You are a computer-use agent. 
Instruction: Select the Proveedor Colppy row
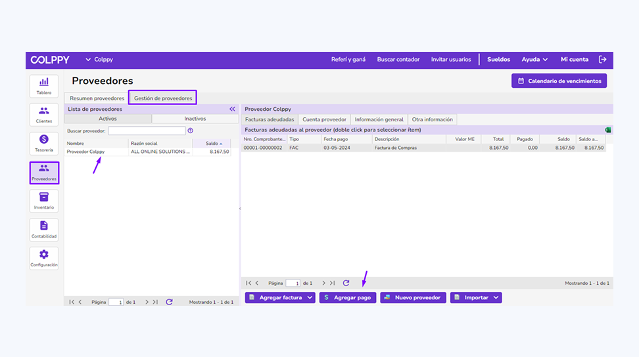click(x=147, y=152)
